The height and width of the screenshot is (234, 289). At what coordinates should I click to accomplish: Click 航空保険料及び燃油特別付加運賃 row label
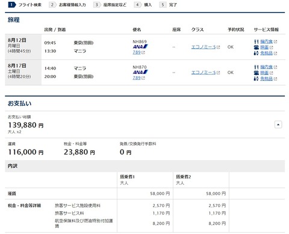tap(84, 223)
